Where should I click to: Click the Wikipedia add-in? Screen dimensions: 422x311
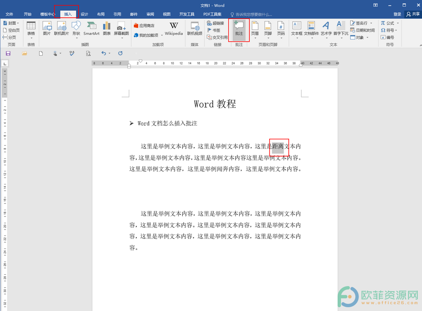pyautogui.click(x=173, y=29)
